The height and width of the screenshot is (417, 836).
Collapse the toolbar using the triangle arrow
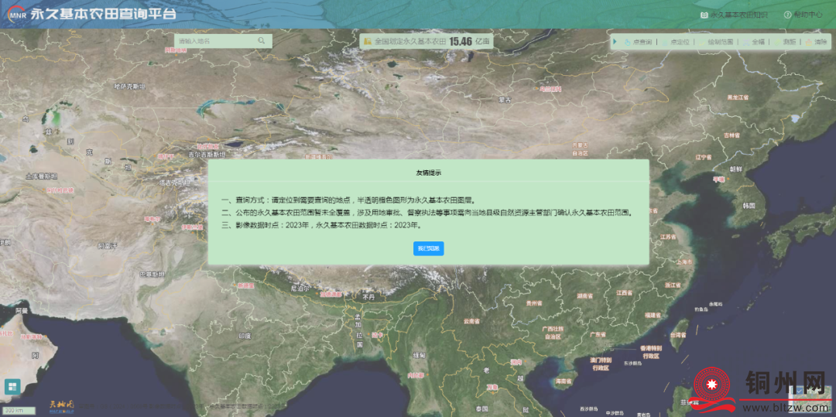pyautogui.click(x=615, y=42)
